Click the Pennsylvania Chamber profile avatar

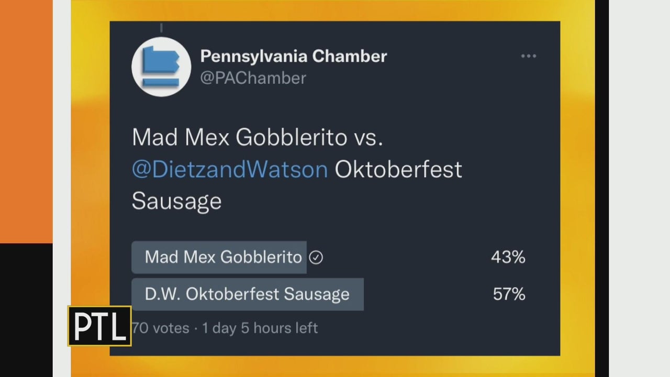tap(161, 66)
